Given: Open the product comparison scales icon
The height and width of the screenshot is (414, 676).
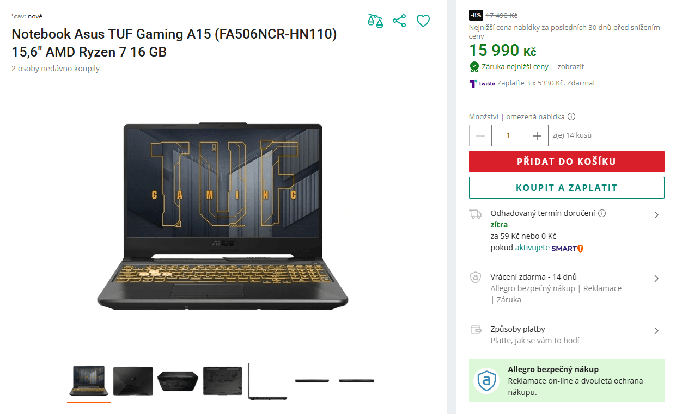Looking at the screenshot, I should (x=375, y=20).
